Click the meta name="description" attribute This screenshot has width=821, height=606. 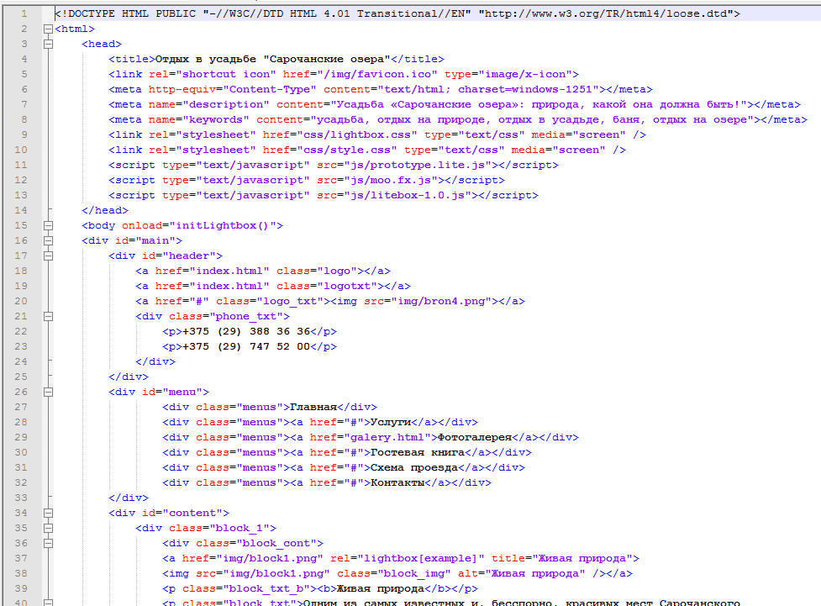(209, 105)
